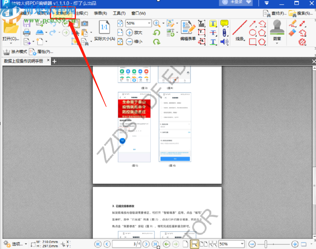Go to the first page
Screen dimensions: 316x249
(98, 244)
